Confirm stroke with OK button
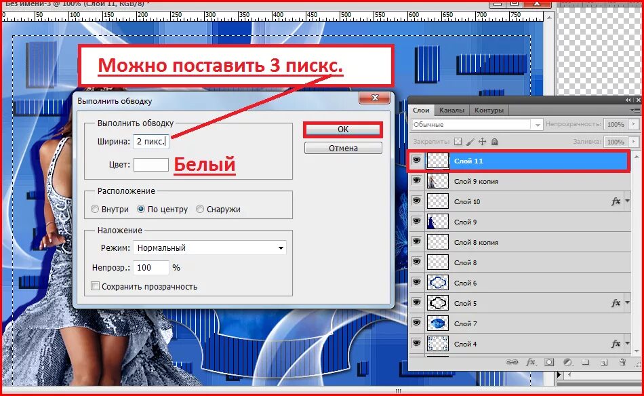 (343, 130)
